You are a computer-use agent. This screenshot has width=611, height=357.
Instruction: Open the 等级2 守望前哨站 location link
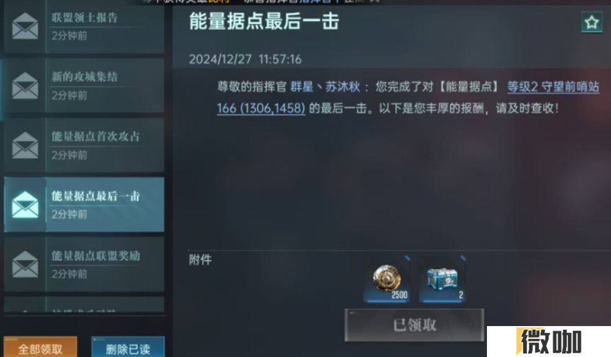pyautogui.click(x=553, y=87)
